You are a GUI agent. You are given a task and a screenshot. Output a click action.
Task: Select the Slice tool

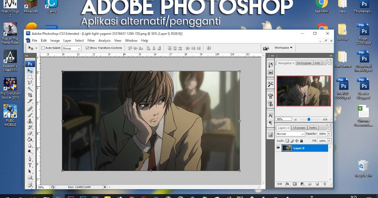pyautogui.click(x=30, y=101)
